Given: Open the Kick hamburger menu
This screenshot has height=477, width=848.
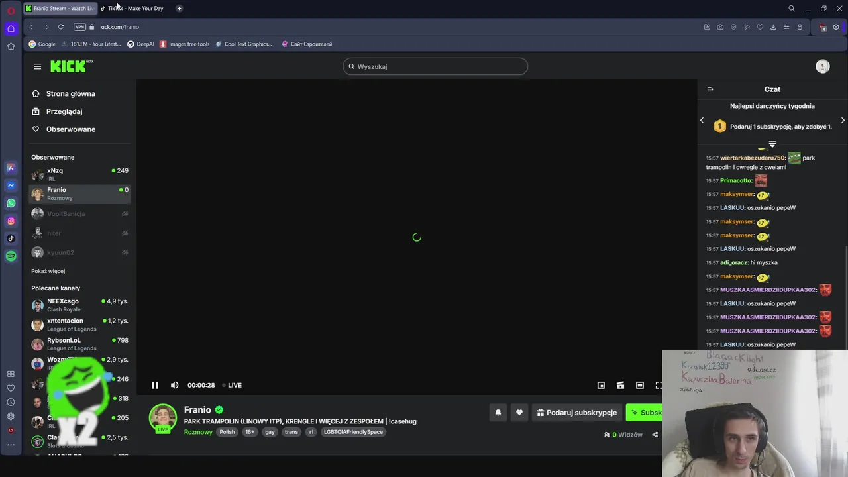Looking at the screenshot, I should click(x=37, y=66).
